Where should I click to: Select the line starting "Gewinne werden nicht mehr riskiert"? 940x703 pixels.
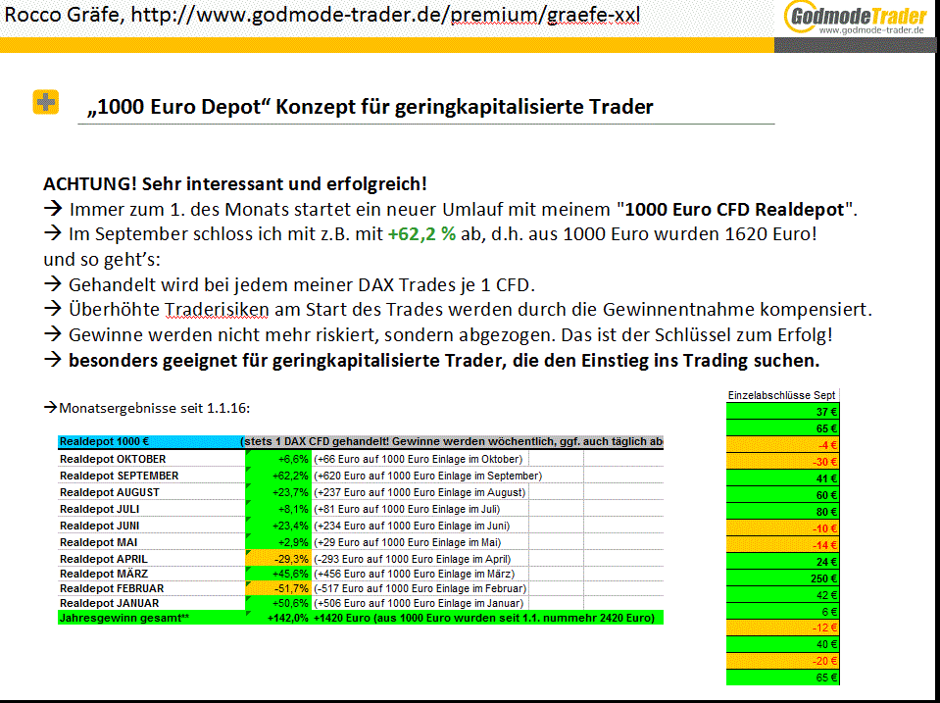(438, 334)
